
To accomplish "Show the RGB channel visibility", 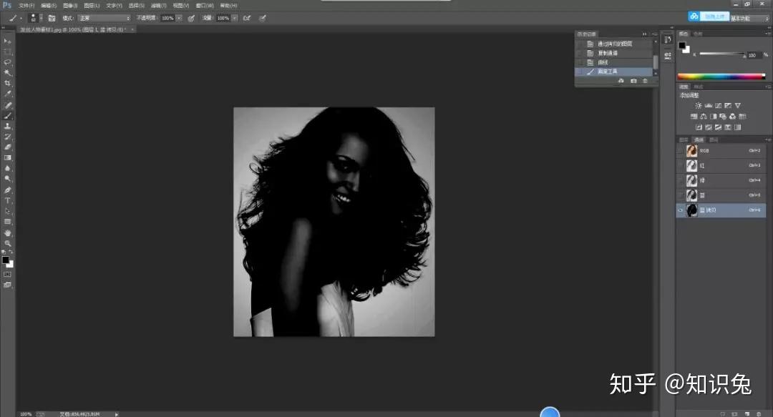I will [681, 151].
